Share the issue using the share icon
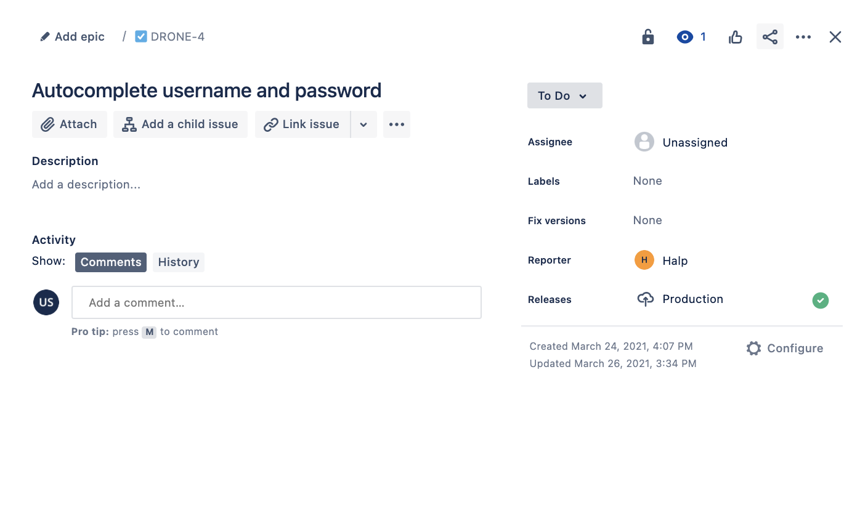 (769, 36)
